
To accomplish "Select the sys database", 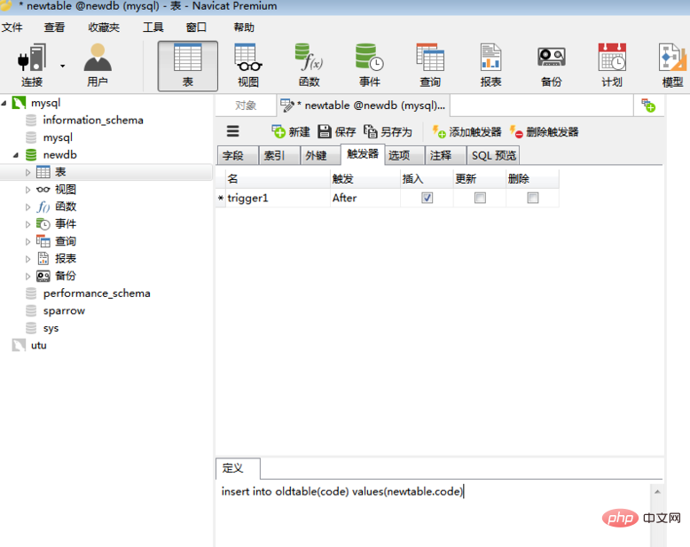I will pyautogui.click(x=51, y=328).
